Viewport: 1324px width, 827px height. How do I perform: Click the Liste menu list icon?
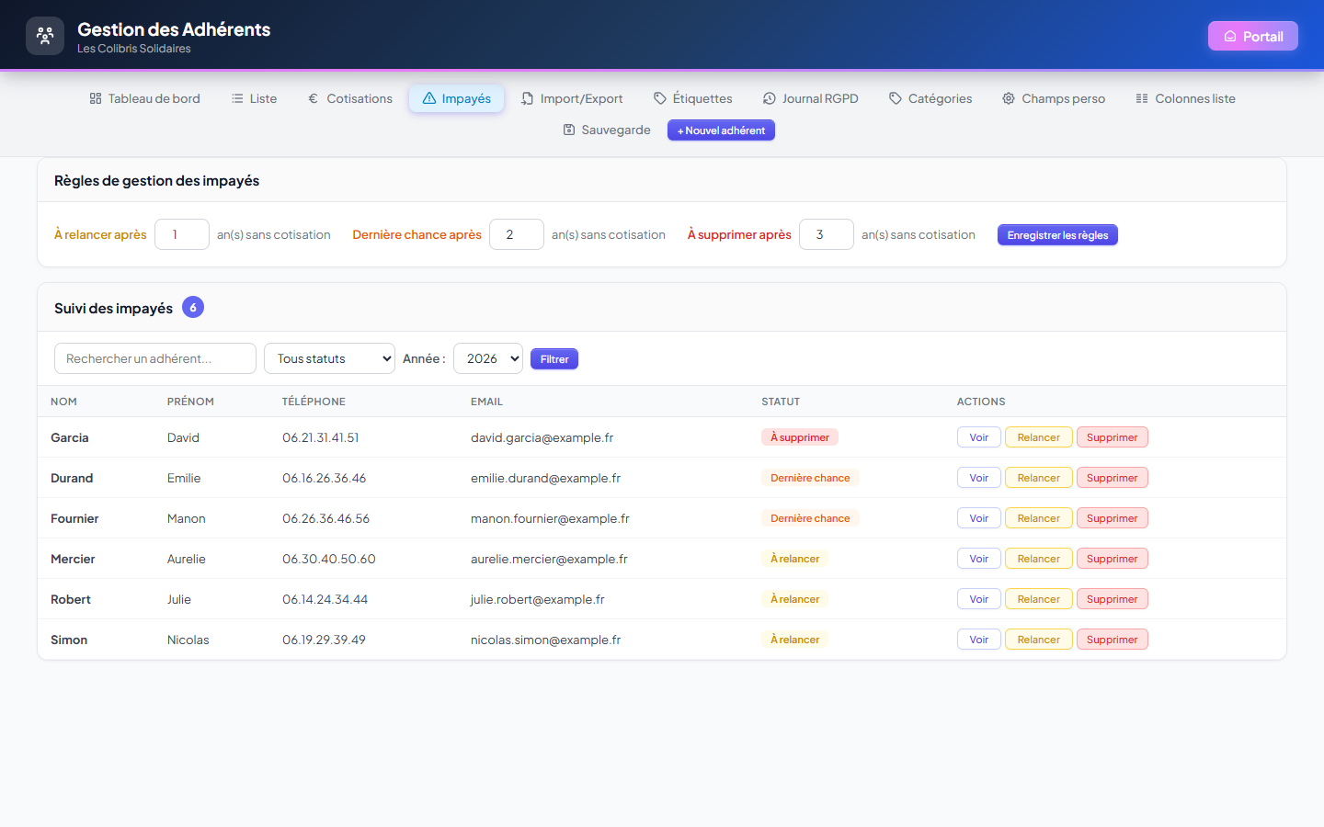[x=237, y=98]
